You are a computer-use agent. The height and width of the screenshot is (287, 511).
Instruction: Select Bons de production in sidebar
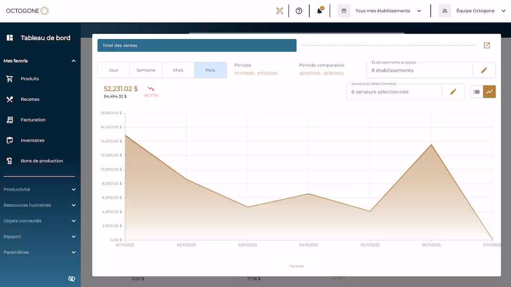(x=9, y=161)
